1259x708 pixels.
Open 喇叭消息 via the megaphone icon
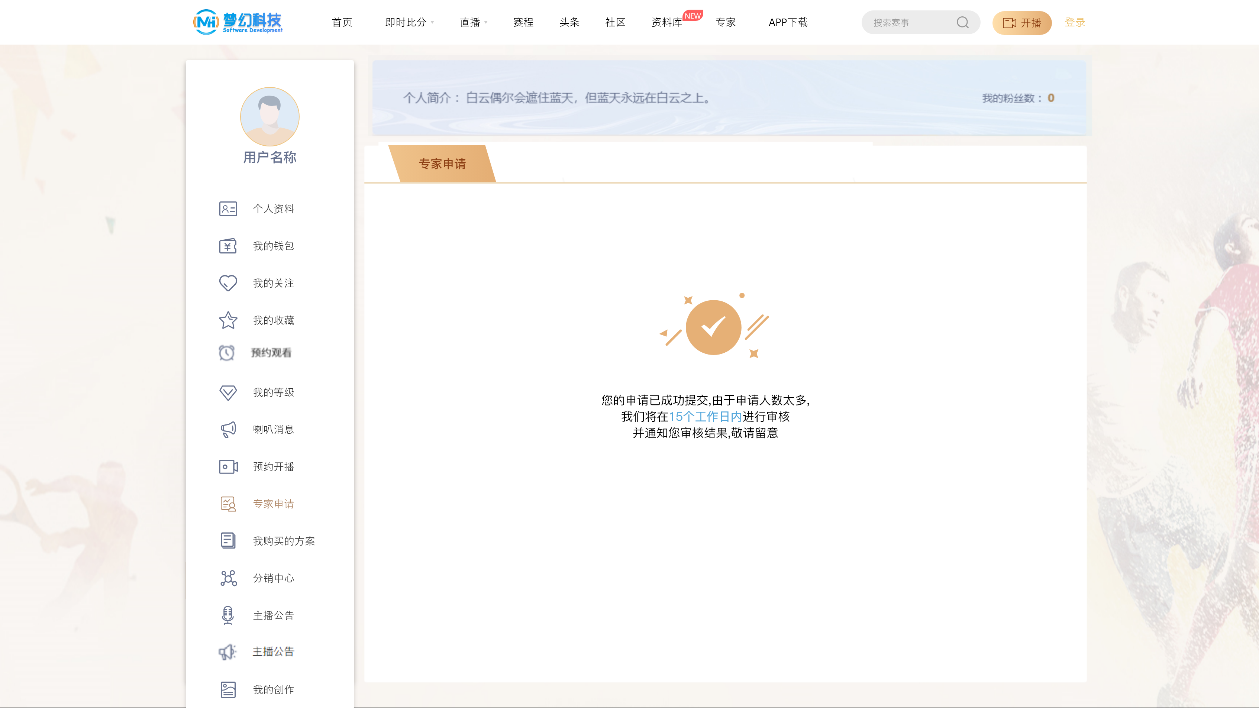click(228, 429)
